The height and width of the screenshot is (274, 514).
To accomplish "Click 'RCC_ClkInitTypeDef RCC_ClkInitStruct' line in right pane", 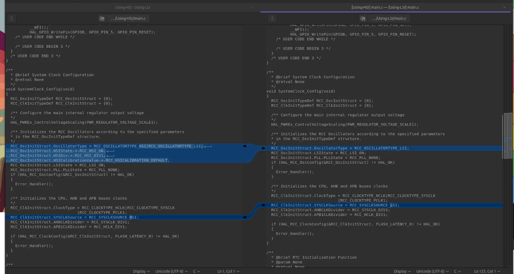I will 322,106.
